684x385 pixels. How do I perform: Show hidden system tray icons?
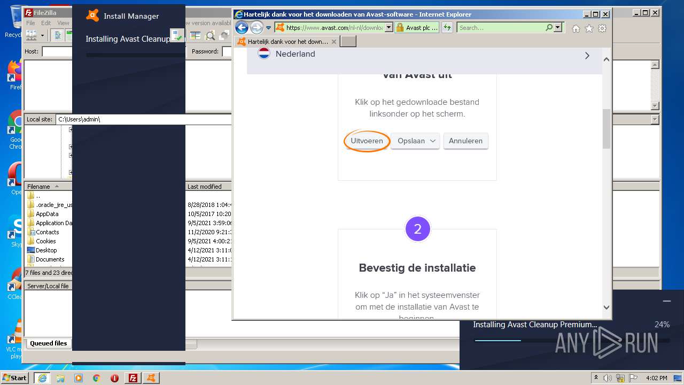(x=596, y=378)
